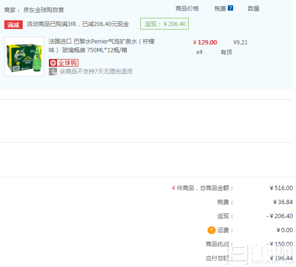Viewport: 296px width, 267px height.
Task: Click the cashback deduction -¥206.40
Action: [x=280, y=216]
